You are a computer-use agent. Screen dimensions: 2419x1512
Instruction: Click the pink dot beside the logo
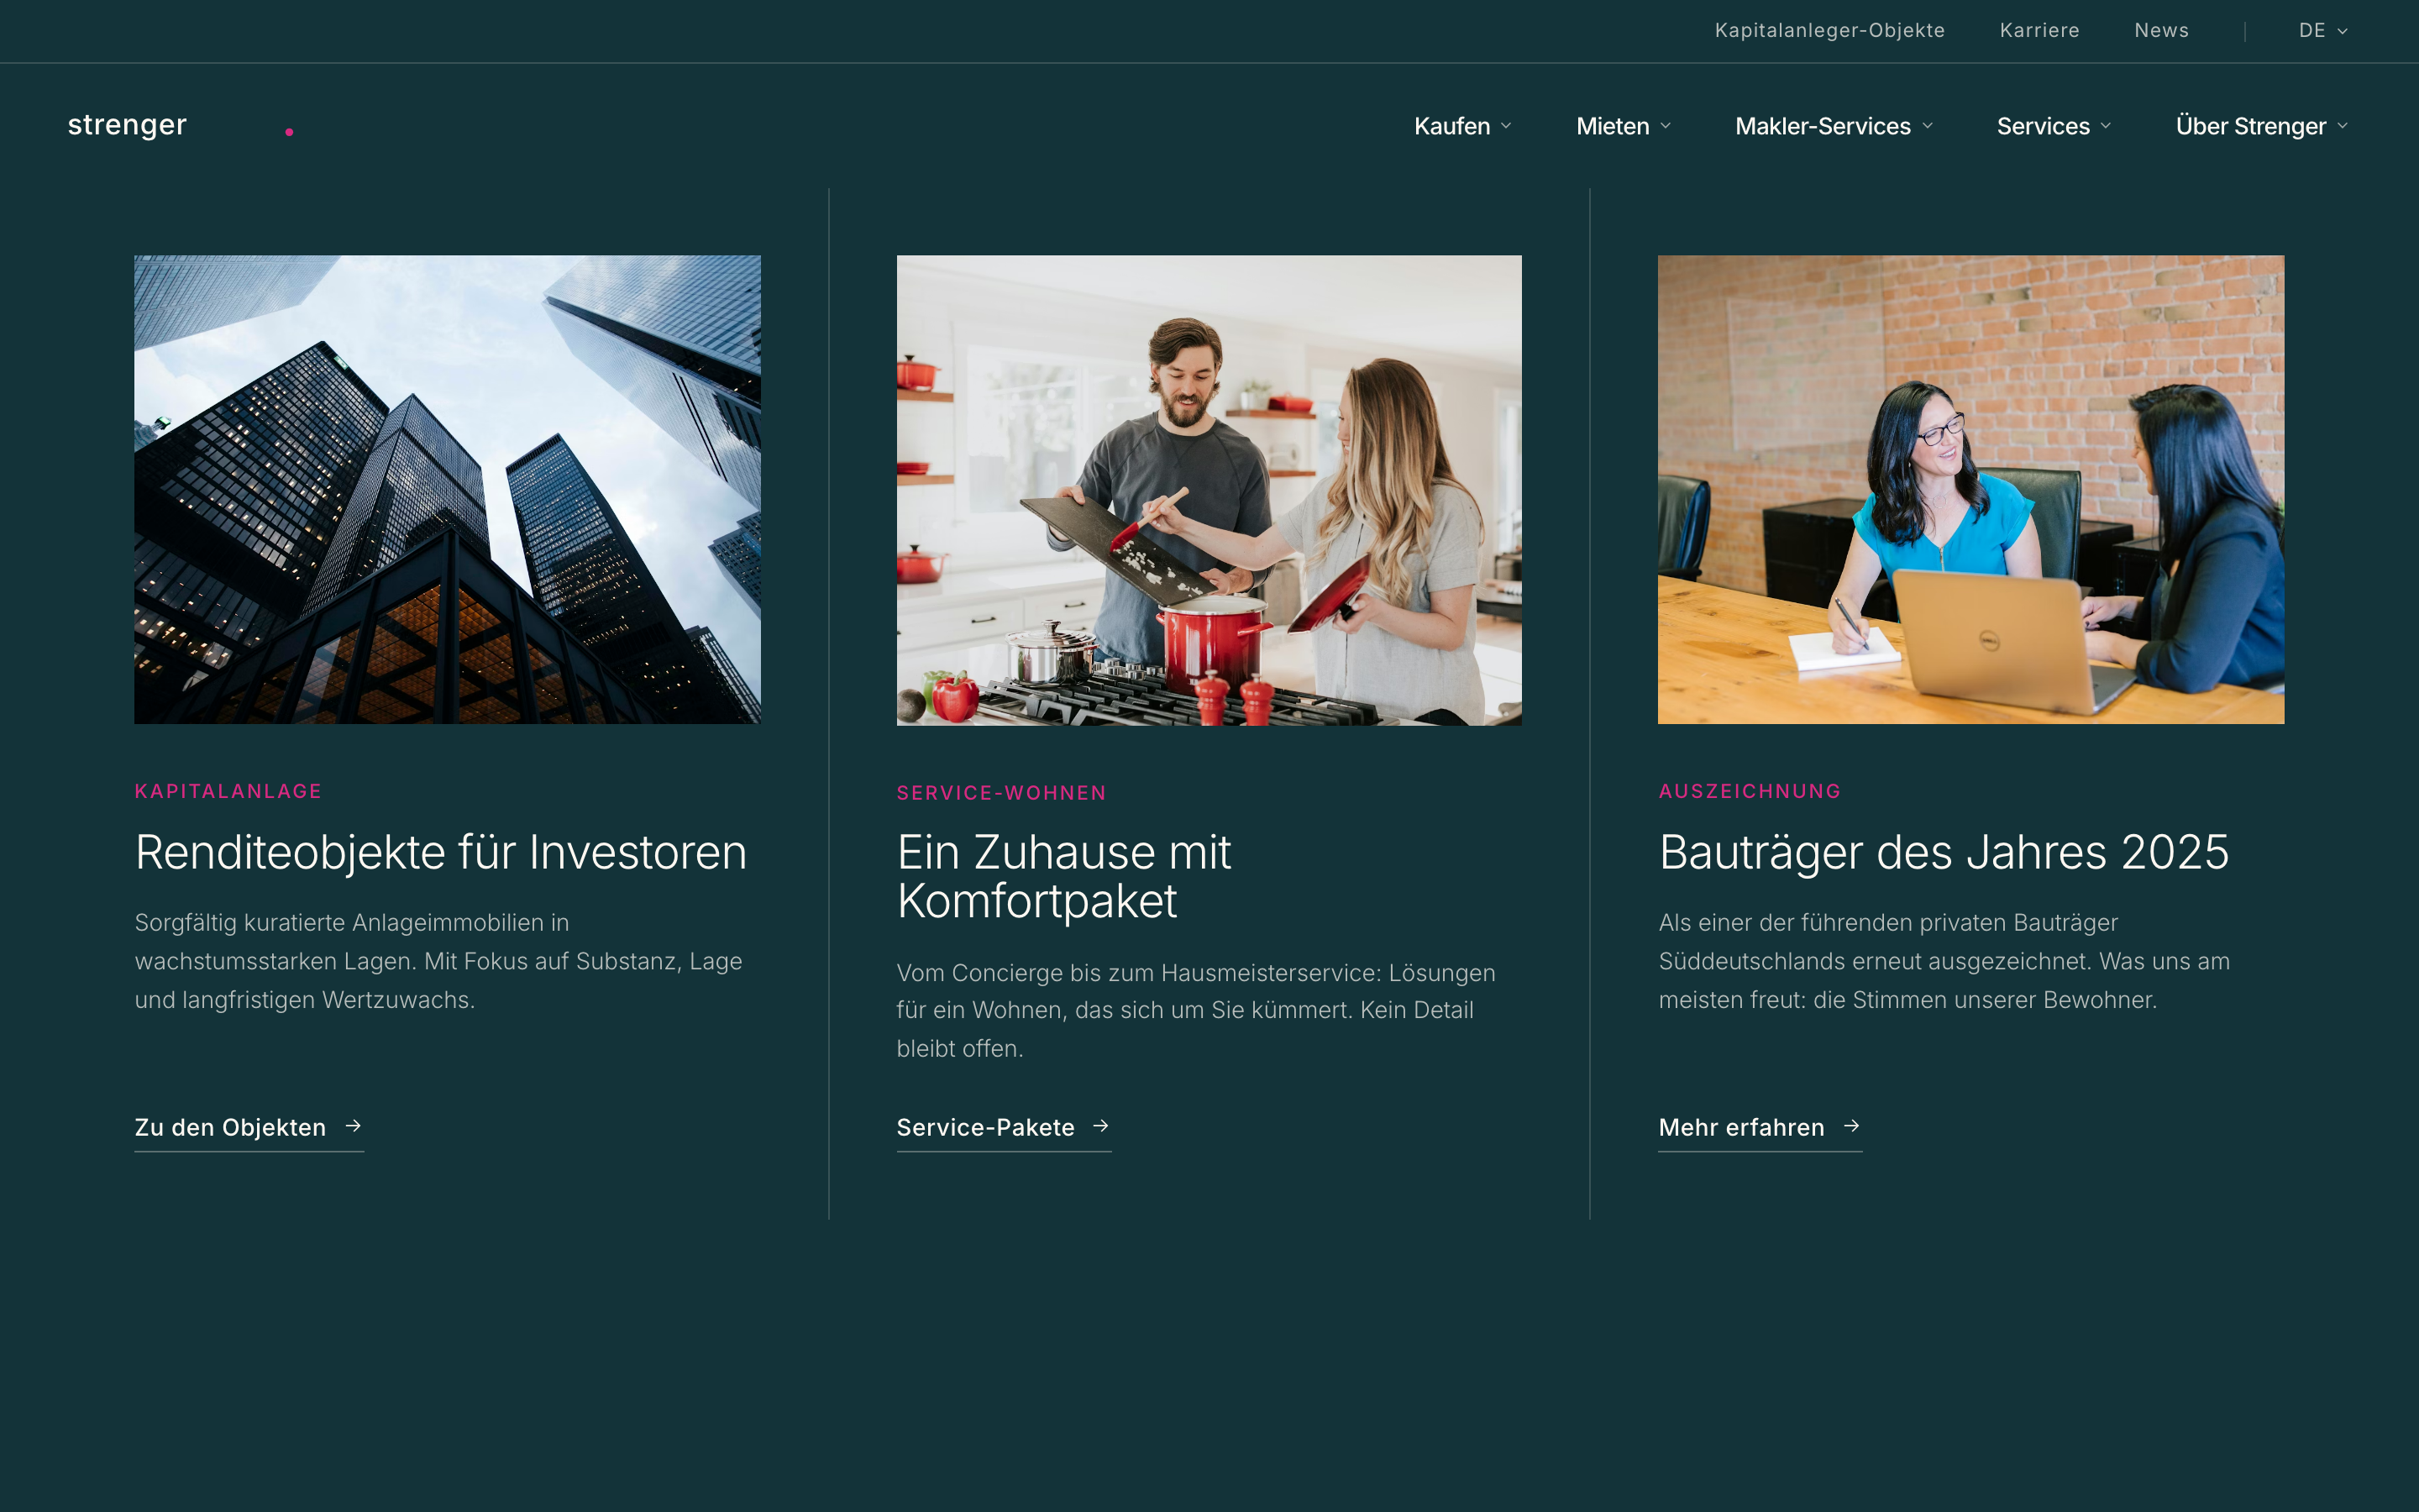289,132
